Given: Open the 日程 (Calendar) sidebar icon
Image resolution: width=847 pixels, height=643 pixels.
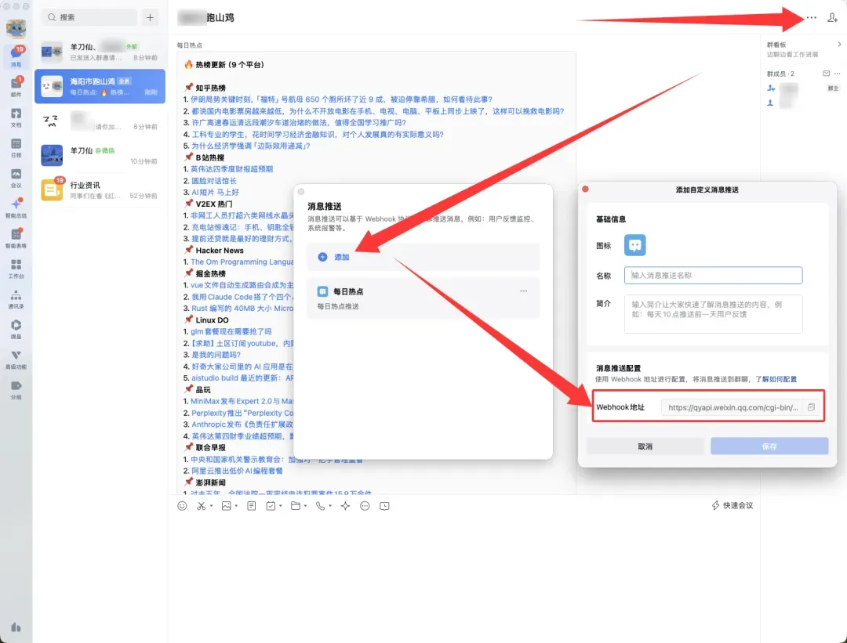Looking at the screenshot, I should pyautogui.click(x=16, y=146).
